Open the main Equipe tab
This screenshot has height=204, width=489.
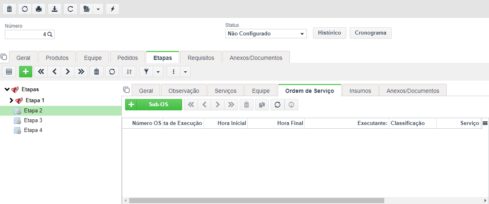tap(93, 57)
